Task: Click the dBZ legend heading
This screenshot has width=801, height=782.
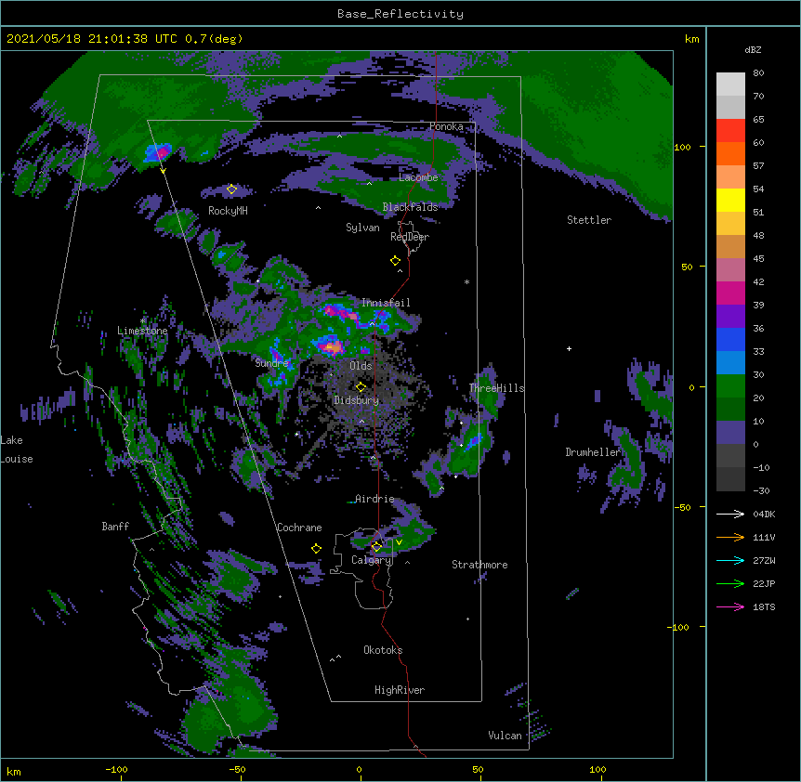Action: (x=753, y=49)
